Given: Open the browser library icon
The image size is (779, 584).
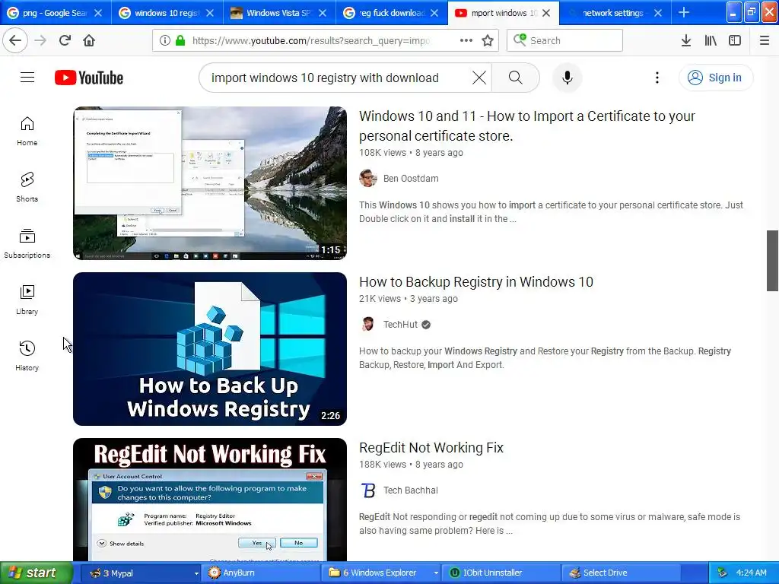Looking at the screenshot, I should click(711, 40).
